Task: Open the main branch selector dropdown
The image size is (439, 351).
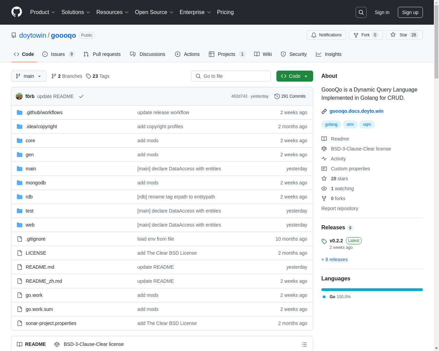Action: [29, 76]
